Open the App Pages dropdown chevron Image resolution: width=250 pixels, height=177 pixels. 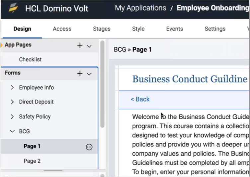click(89, 46)
